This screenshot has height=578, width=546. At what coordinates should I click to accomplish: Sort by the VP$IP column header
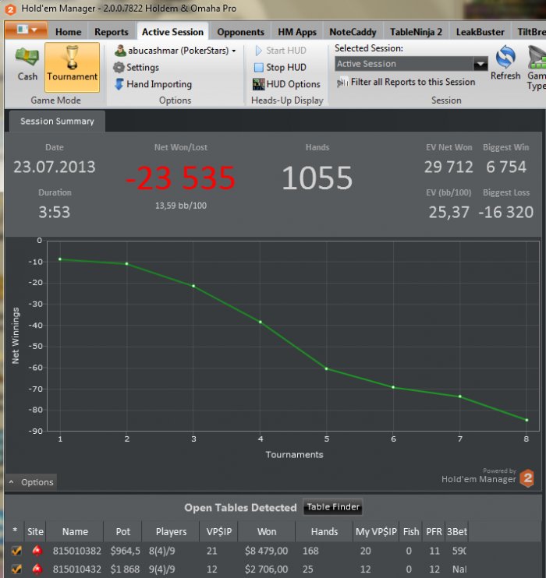point(219,531)
